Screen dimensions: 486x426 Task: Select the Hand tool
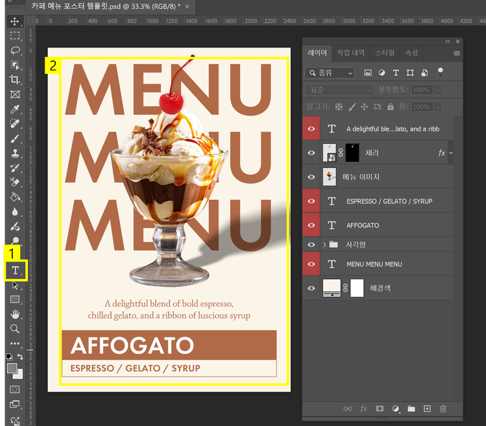(15, 314)
